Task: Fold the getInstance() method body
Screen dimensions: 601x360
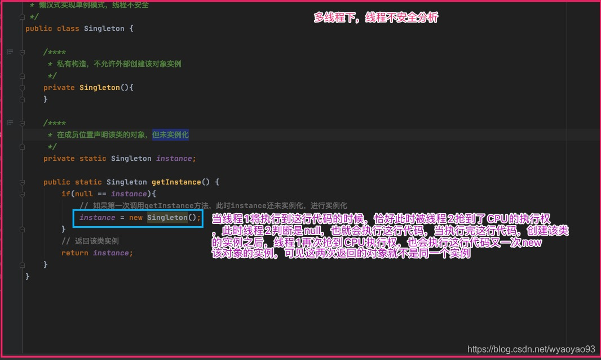Action: 22,182
